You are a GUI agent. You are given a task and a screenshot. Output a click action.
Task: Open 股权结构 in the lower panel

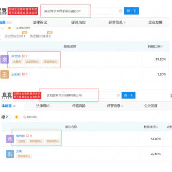(30, 117)
